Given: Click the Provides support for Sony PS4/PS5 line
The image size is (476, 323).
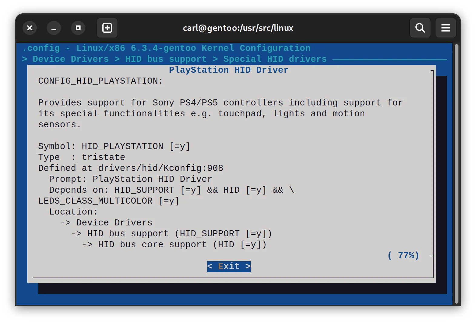Looking at the screenshot, I should tap(220, 103).
